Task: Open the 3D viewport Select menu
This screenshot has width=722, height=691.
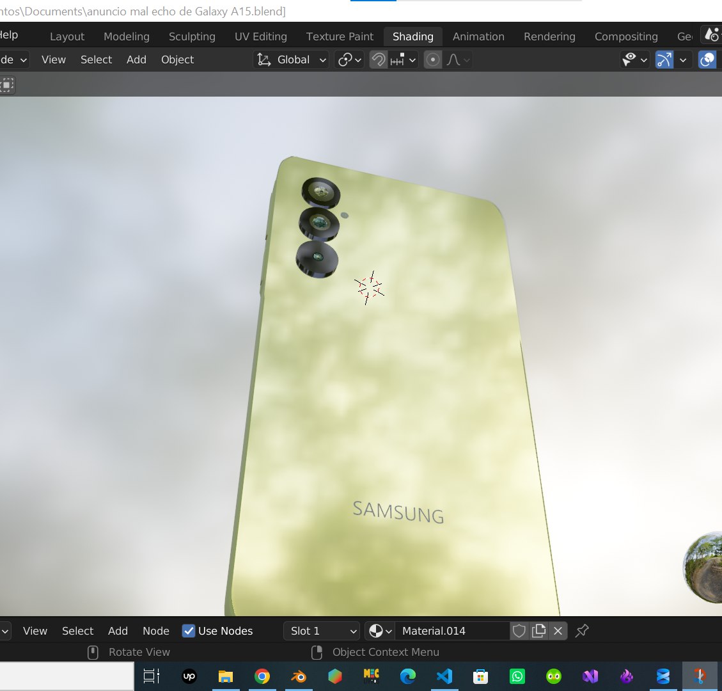Action: pyautogui.click(x=96, y=60)
